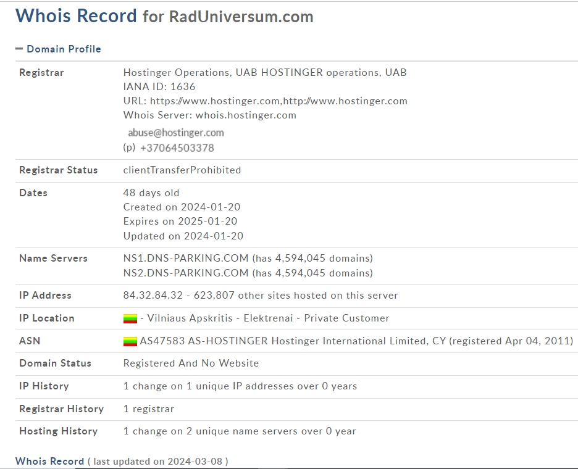The image size is (578, 469).
Task: Click abuse@hostinger.com email address
Action: coord(176,133)
